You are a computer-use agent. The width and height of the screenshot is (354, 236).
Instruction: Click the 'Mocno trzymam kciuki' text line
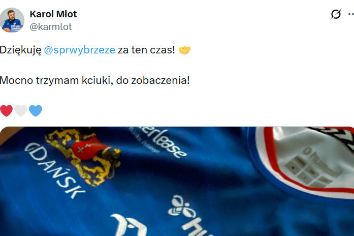[x=94, y=80]
